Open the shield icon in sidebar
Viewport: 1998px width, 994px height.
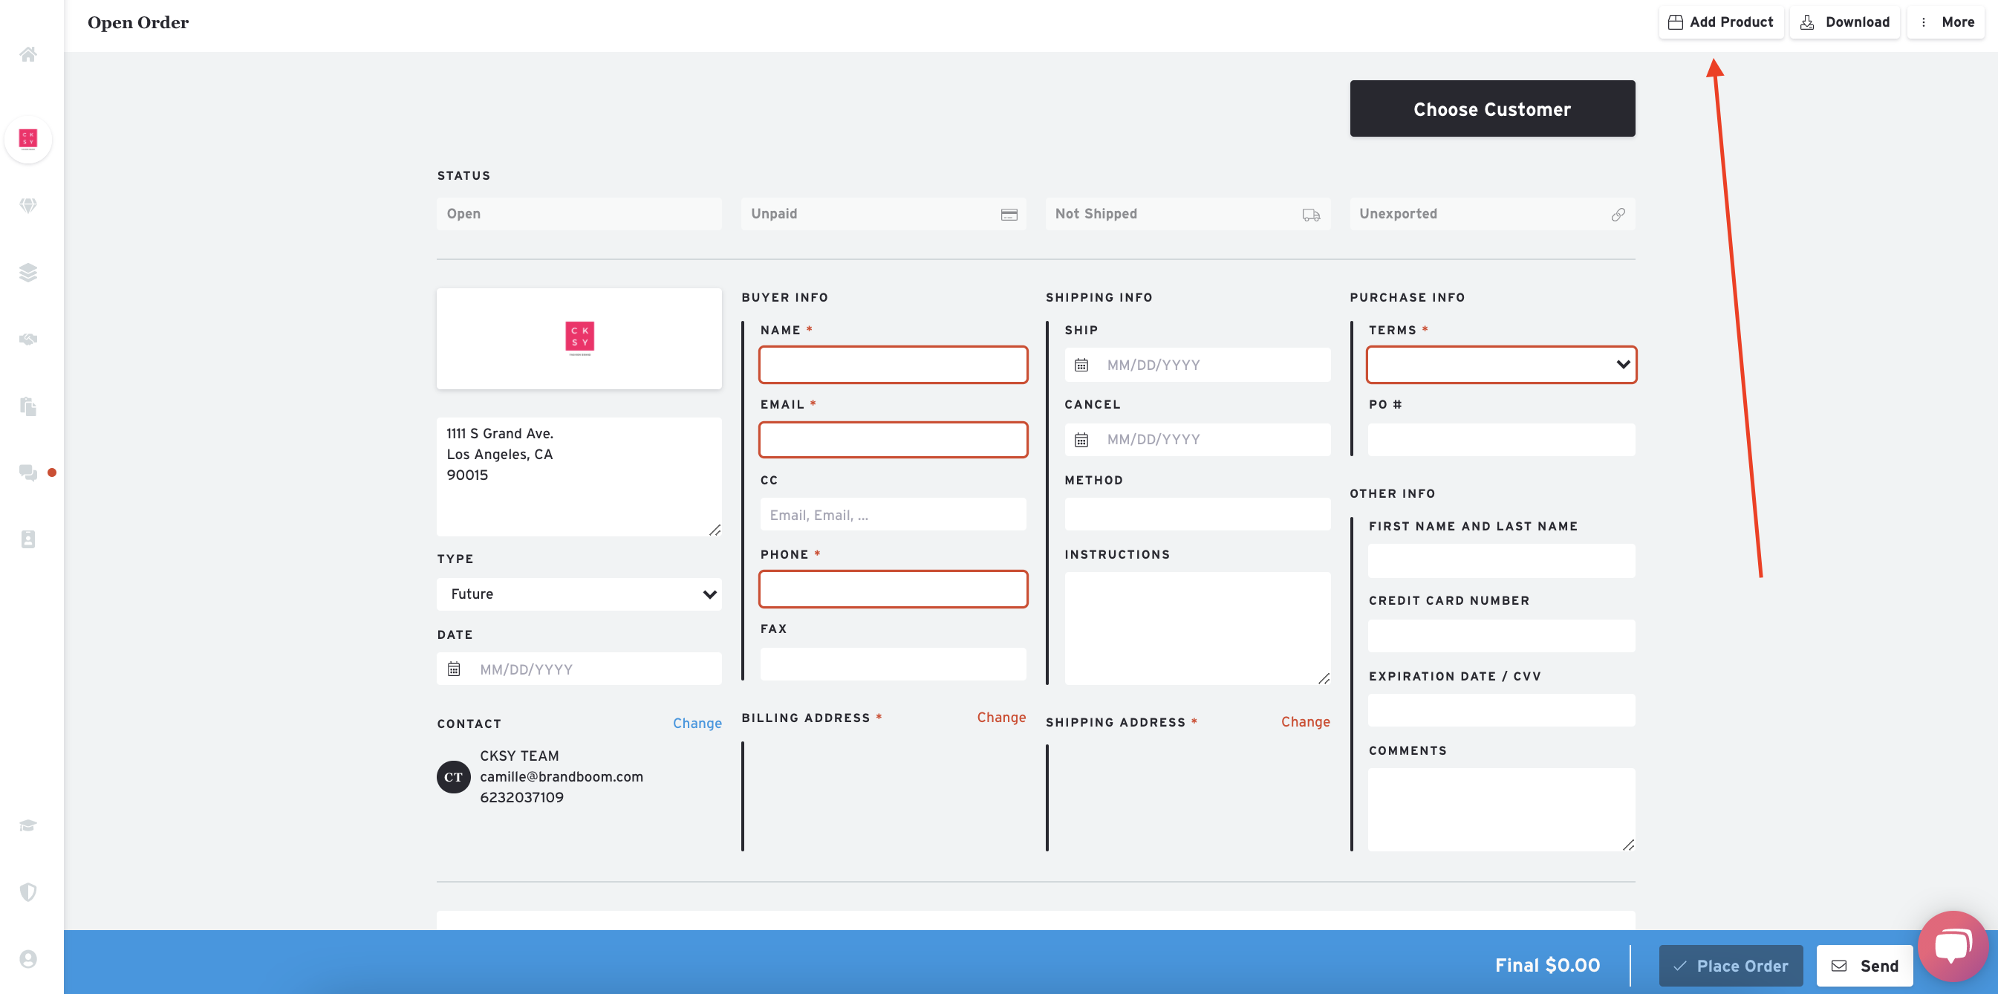click(x=28, y=891)
